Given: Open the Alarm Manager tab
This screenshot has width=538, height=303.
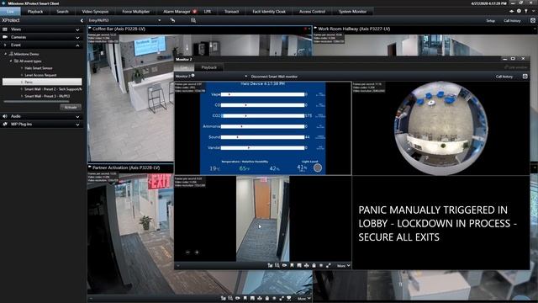Looking at the screenshot, I should (177, 11).
